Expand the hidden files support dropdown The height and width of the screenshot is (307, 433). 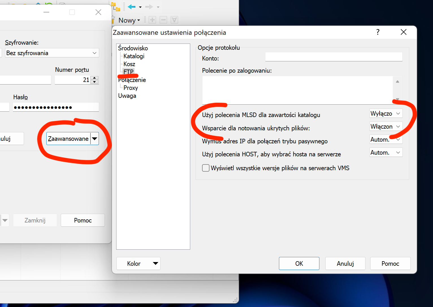coord(386,127)
